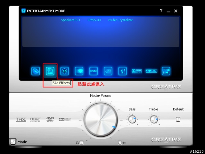Image resolution: width=205 pixels, height=154 pixels.
Task: Click the Speakers:5.1 status text
Action: point(70,20)
